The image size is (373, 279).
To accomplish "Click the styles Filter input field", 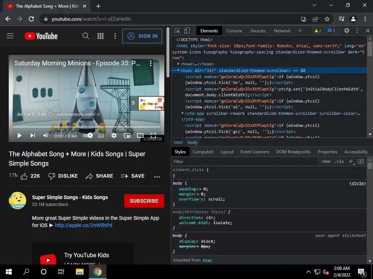I will pos(245,162).
